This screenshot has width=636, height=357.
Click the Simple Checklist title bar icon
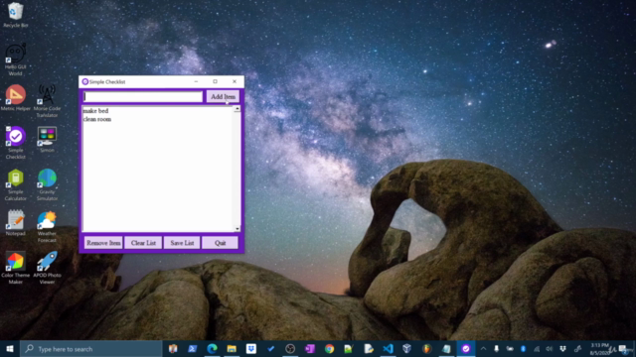point(85,81)
